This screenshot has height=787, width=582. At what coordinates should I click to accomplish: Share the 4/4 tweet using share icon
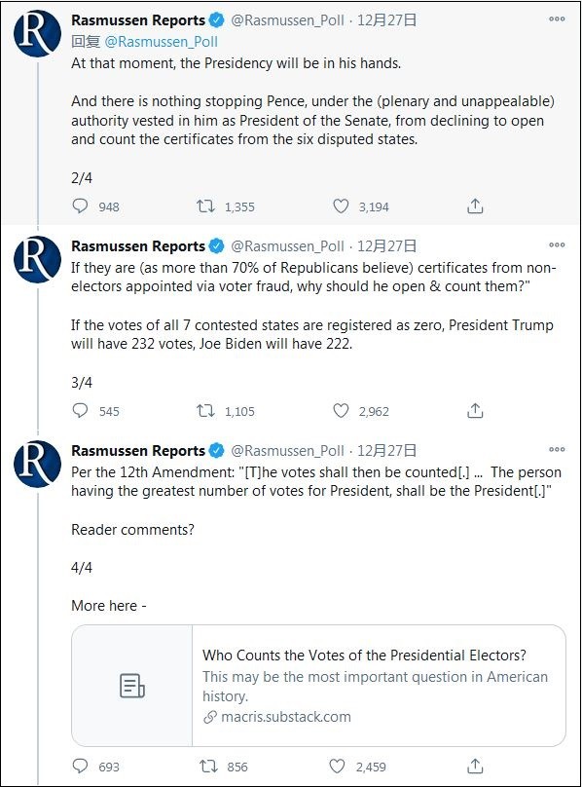(x=475, y=766)
